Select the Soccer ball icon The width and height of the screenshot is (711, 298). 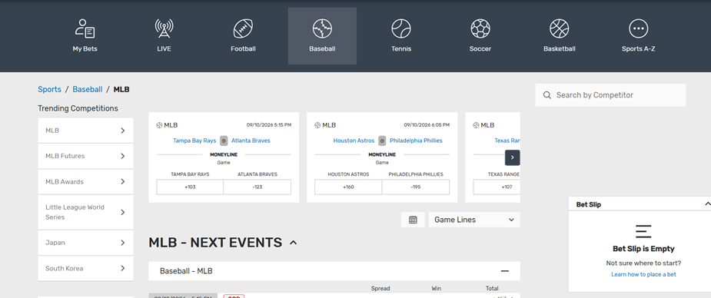(x=480, y=29)
